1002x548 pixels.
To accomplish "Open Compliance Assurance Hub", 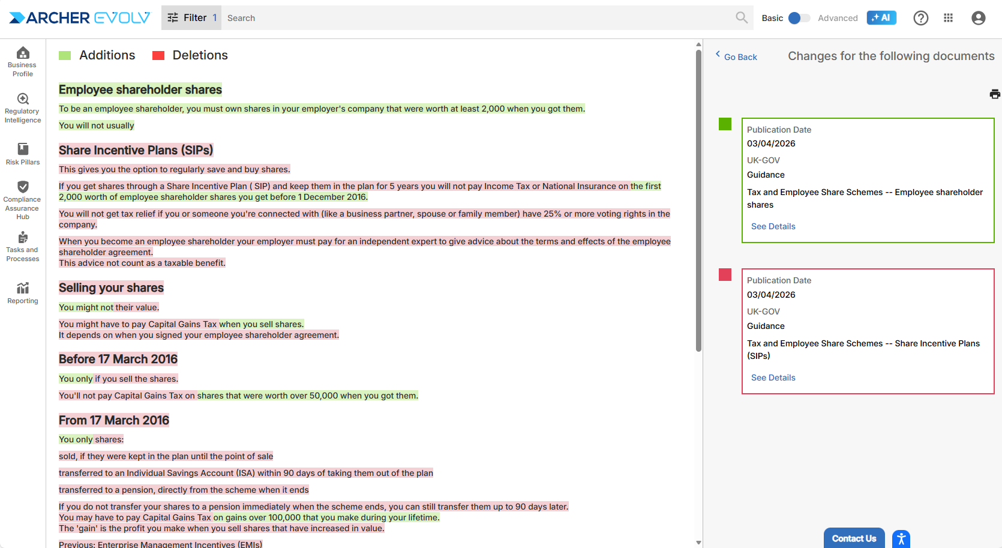I will coord(23,199).
